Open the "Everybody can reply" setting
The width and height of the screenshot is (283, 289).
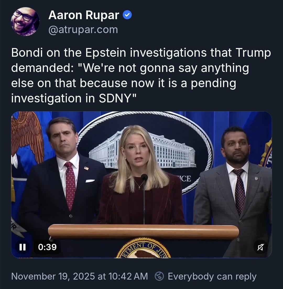(212, 276)
